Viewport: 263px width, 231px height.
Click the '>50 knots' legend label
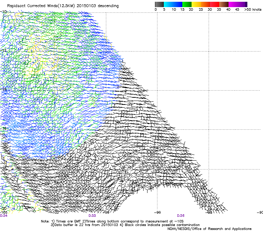253,10
